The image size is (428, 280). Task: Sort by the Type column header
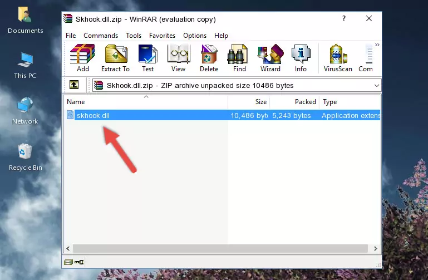[x=350, y=102]
